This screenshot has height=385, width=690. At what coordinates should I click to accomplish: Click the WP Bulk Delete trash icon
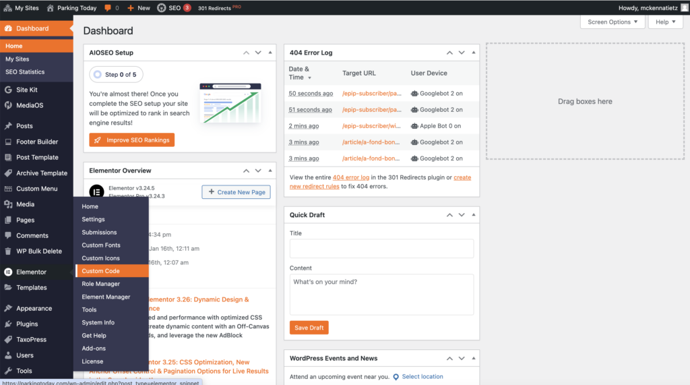pos(8,251)
